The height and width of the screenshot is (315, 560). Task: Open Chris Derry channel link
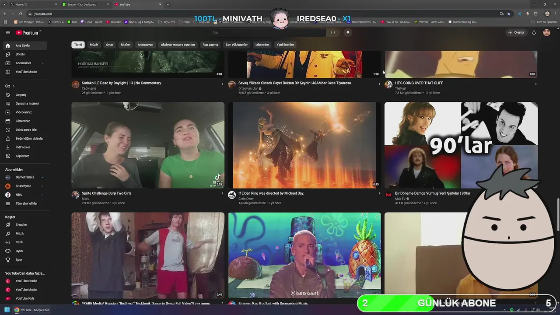[246, 199]
